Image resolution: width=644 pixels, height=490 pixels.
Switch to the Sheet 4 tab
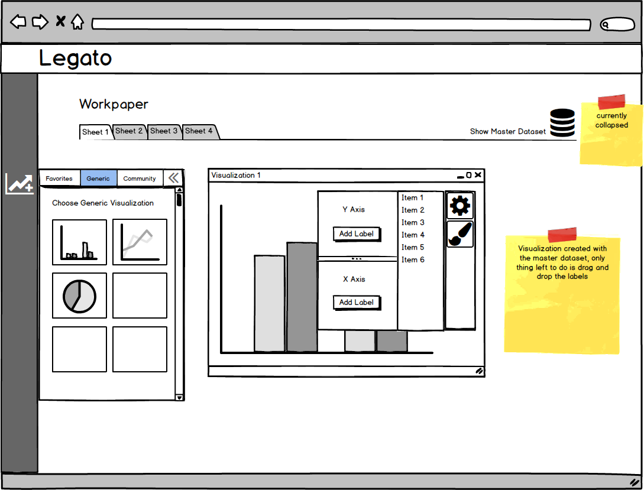pyautogui.click(x=199, y=131)
